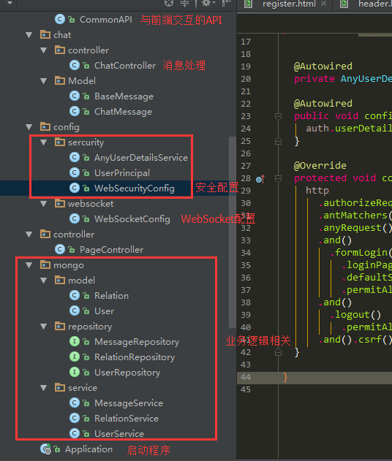Collapse the top-level controller package
This screenshot has width=392, height=461.
pos(29,235)
